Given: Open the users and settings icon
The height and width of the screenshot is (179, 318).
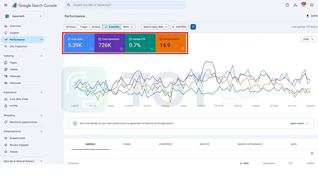Looking at the screenshot, I should 295,5.
